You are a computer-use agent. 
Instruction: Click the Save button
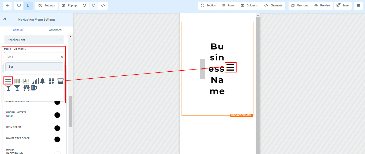[x=342, y=5]
